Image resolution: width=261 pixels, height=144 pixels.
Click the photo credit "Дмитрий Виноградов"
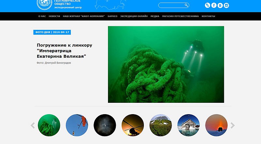(x=58, y=63)
